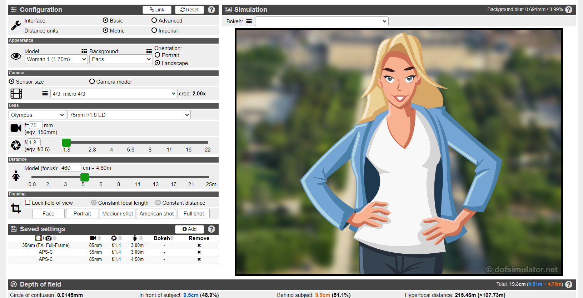The width and height of the screenshot is (583, 298).
Task: Set orientation to Portrait
Action: (x=158, y=55)
